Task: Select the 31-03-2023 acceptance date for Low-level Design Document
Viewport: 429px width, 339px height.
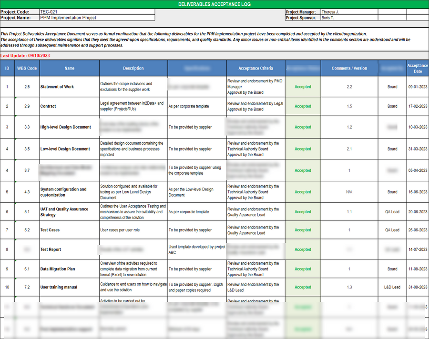Action: (417, 149)
